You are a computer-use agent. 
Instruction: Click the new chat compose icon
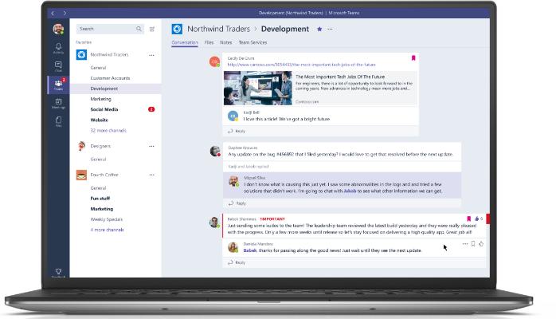click(152, 29)
